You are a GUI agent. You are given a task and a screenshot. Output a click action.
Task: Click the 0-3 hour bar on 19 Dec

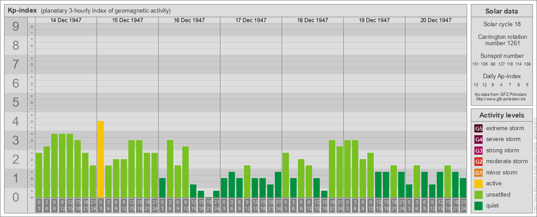tap(347, 169)
